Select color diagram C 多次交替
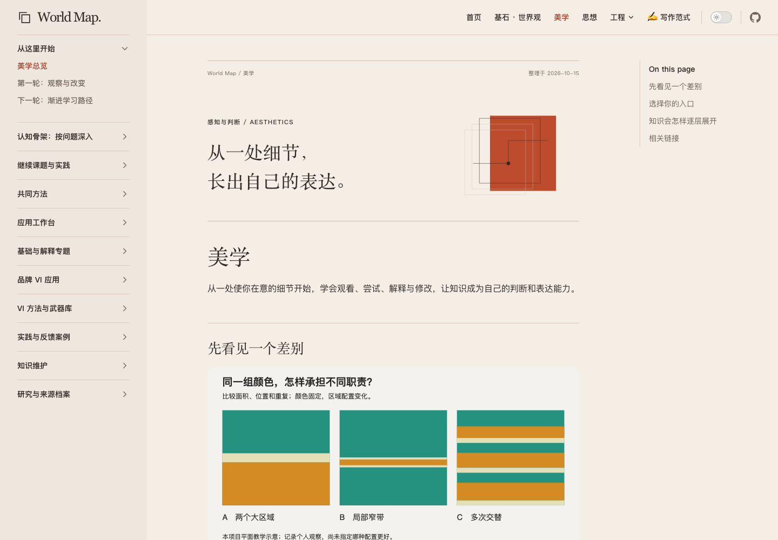The height and width of the screenshot is (540, 778). point(511,458)
